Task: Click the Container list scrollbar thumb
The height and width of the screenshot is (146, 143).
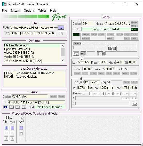Action: click(x=62, y=52)
